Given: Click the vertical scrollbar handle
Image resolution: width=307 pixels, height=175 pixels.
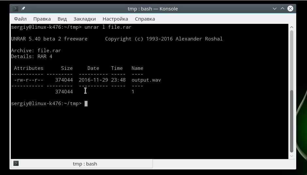Looking at the screenshot, I should (x=292, y=121).
